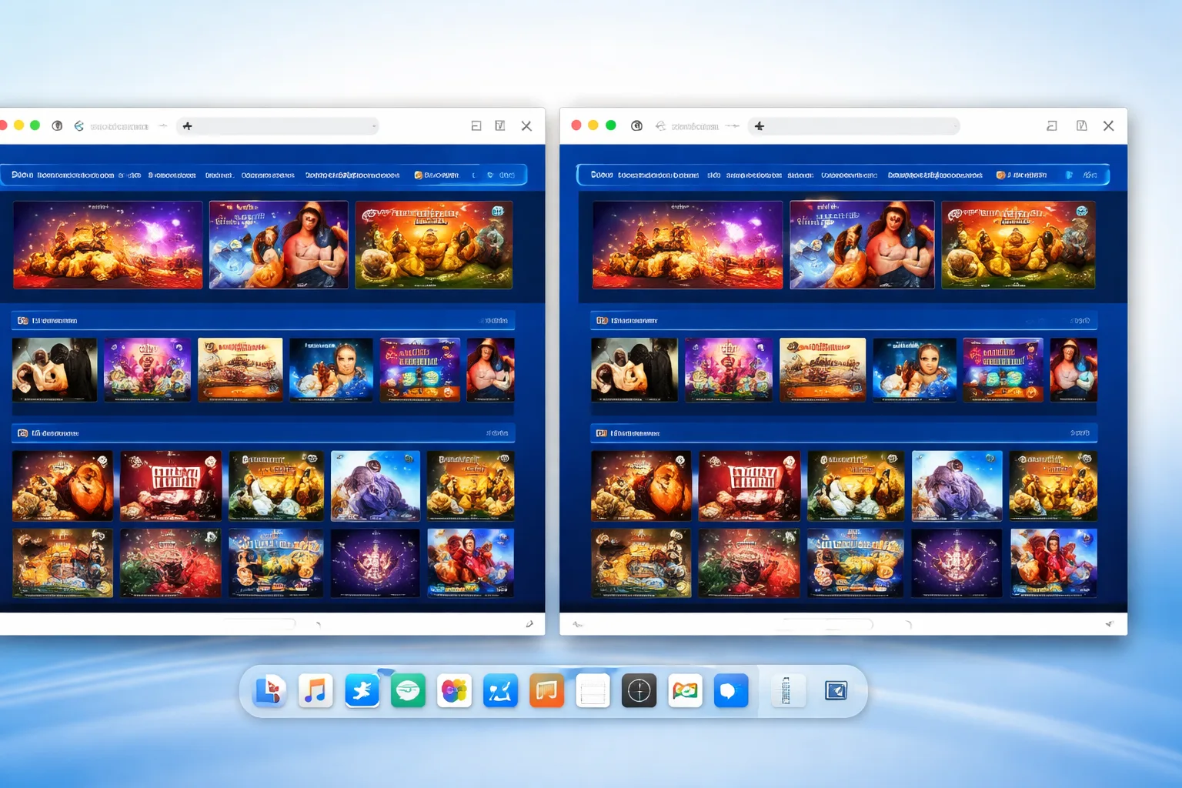Image resolution: width=1182 pixels, height=788 pixels.
Task: Click the shield icon in left window toolbar
Action: coord(57,125)
